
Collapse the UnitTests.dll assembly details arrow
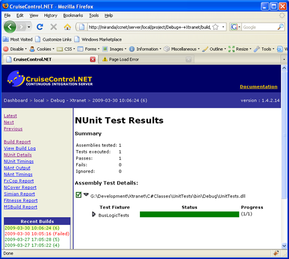[86, 194]
